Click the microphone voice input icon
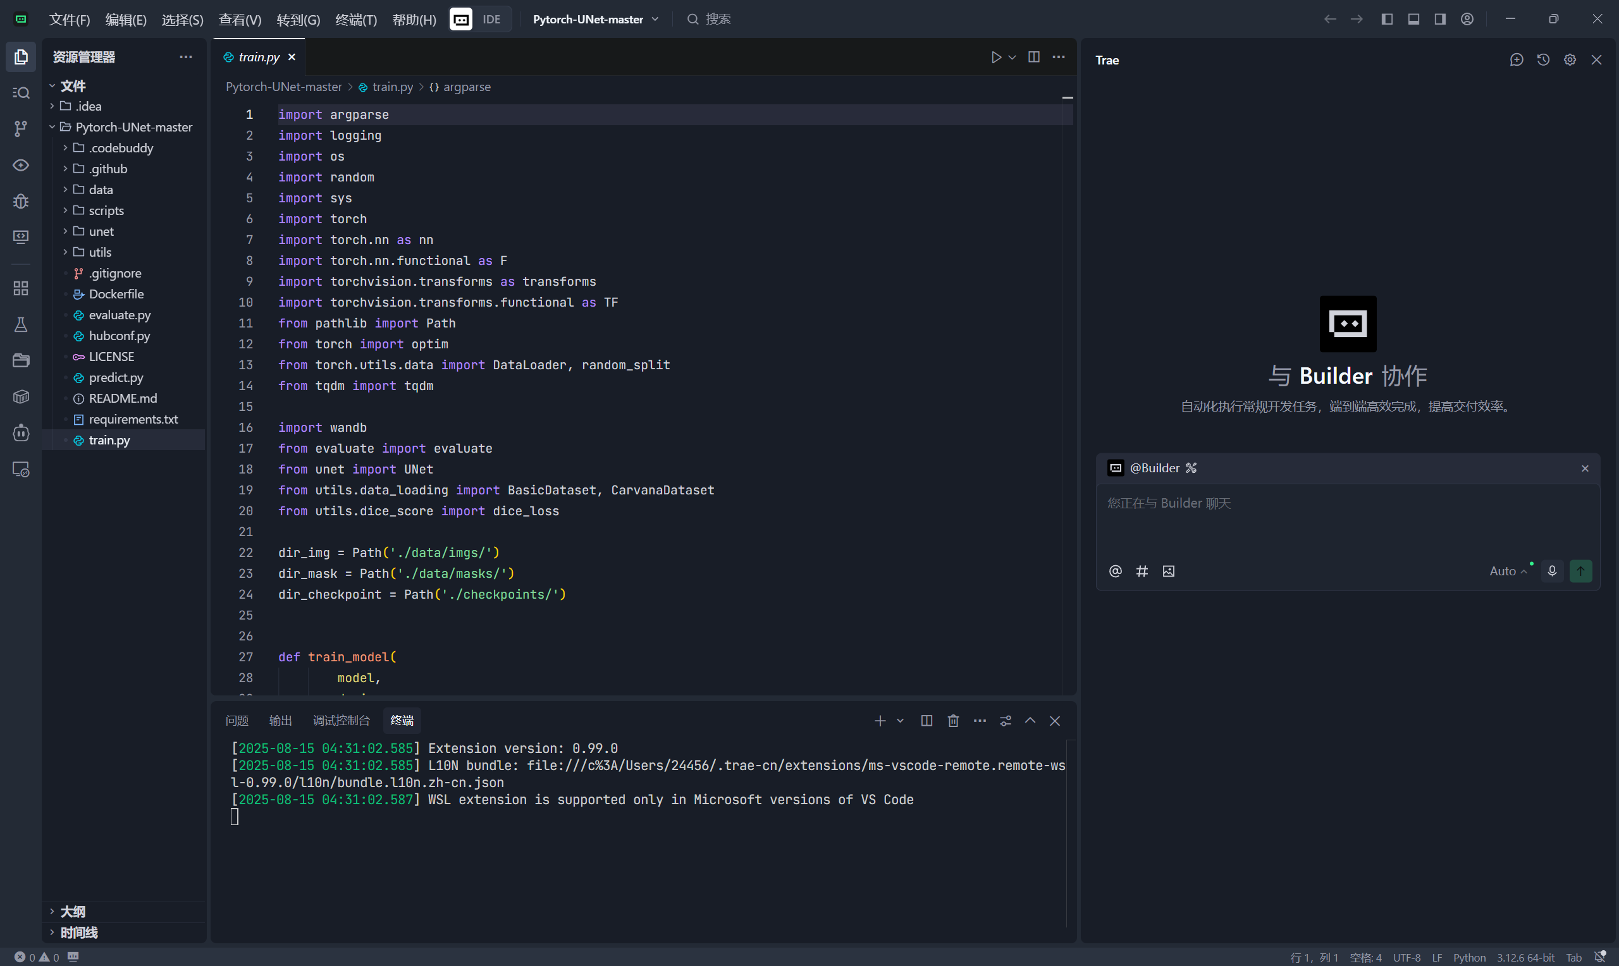This screenshot has height=966, width=1619. (1552, 571)
